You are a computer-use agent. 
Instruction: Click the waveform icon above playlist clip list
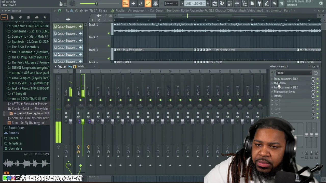[68, 20]
